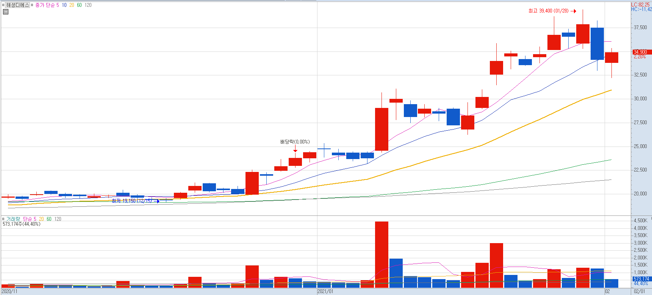Open the data table grid icon

click(6, 12)
